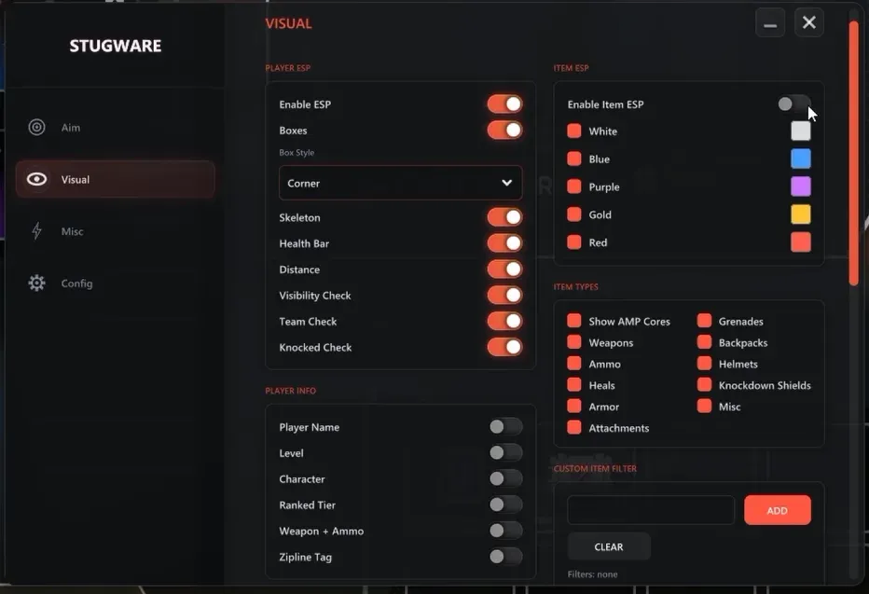Viewport: 869px width, 594px height.
Task: Click the orange vertical scrollbar
Action: [853, 154]
